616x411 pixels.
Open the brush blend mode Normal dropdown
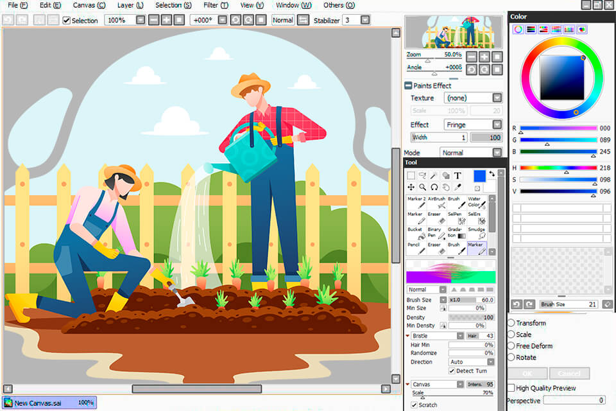[426, 290]
